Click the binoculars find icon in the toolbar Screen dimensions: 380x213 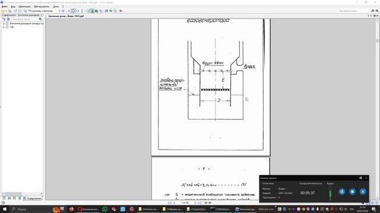106,11
